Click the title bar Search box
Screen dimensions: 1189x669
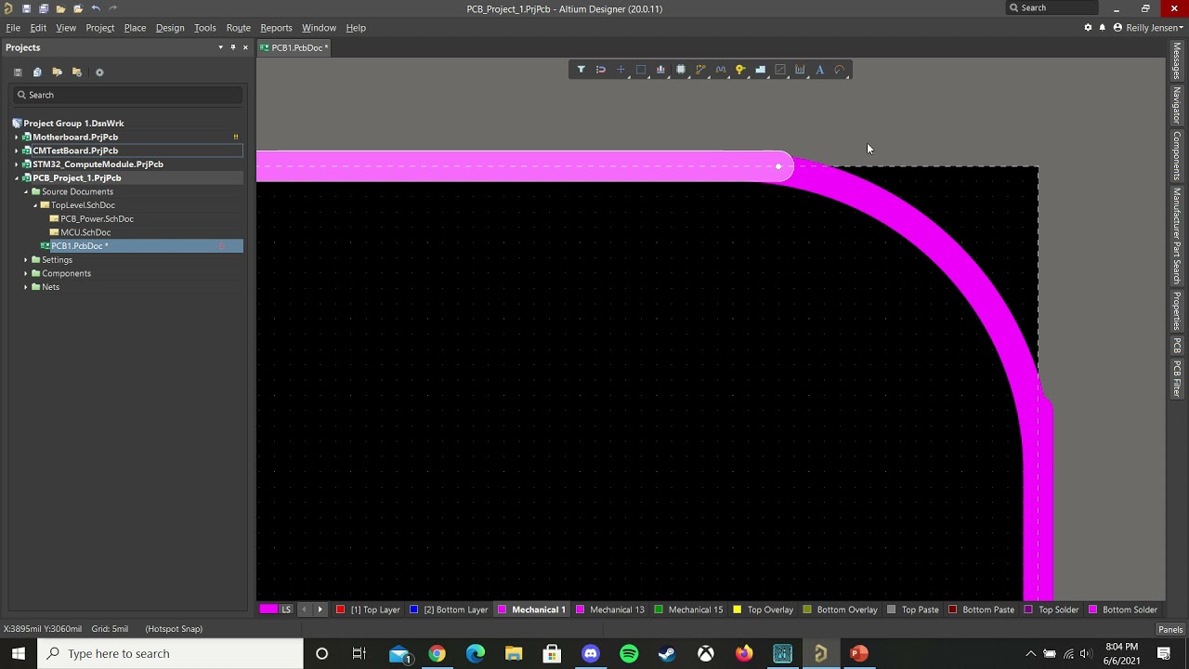click(1052, 8)
